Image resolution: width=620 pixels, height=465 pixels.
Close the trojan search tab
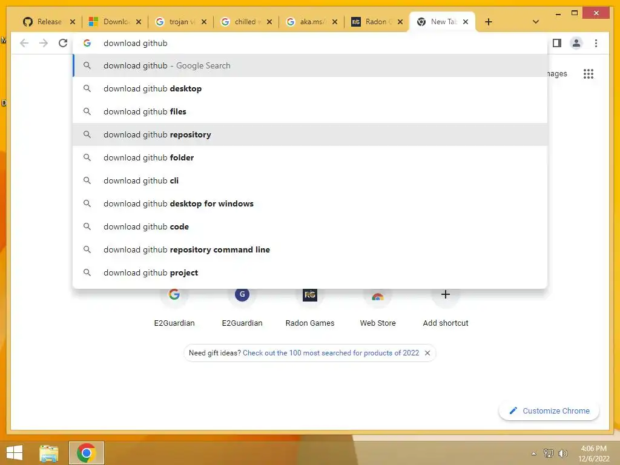pos(203,22)
